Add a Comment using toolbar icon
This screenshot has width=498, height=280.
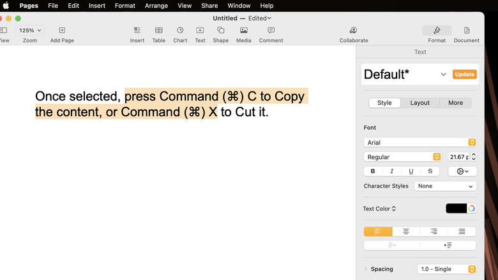tap(271, 31)
